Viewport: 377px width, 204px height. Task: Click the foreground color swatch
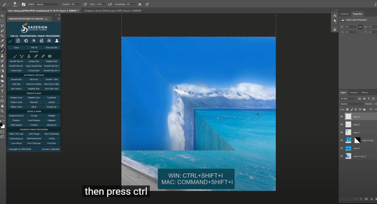point(1,125)
